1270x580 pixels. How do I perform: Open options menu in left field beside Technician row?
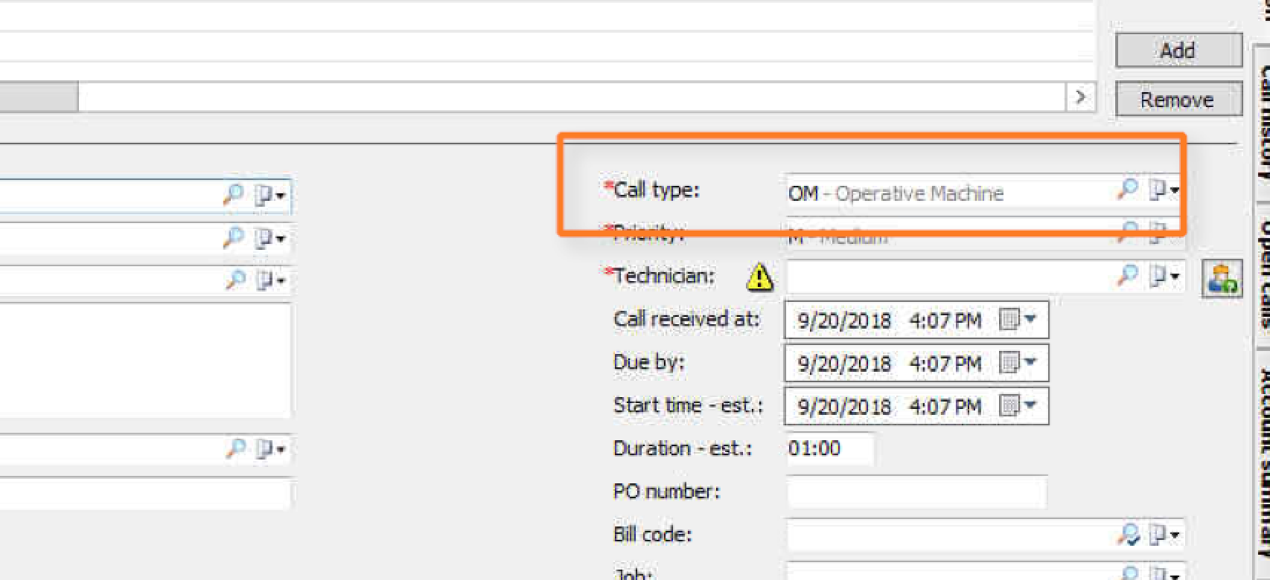pyautogui.click(x=271, y=281)
